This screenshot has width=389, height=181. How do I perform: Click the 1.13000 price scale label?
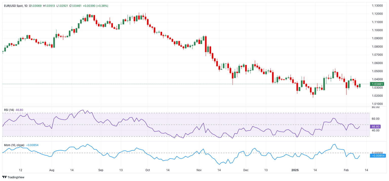pos(377,6)
